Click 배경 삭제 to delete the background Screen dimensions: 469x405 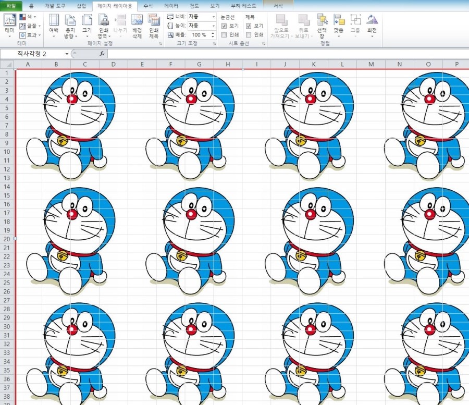coord(137,26)
